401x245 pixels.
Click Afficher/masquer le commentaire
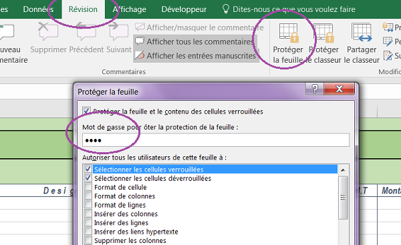[x=199, y=27]
